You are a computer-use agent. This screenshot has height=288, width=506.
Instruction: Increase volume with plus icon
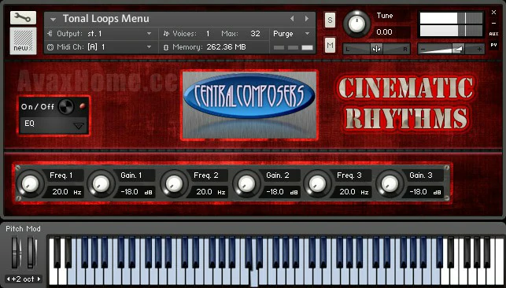(479, 50)
